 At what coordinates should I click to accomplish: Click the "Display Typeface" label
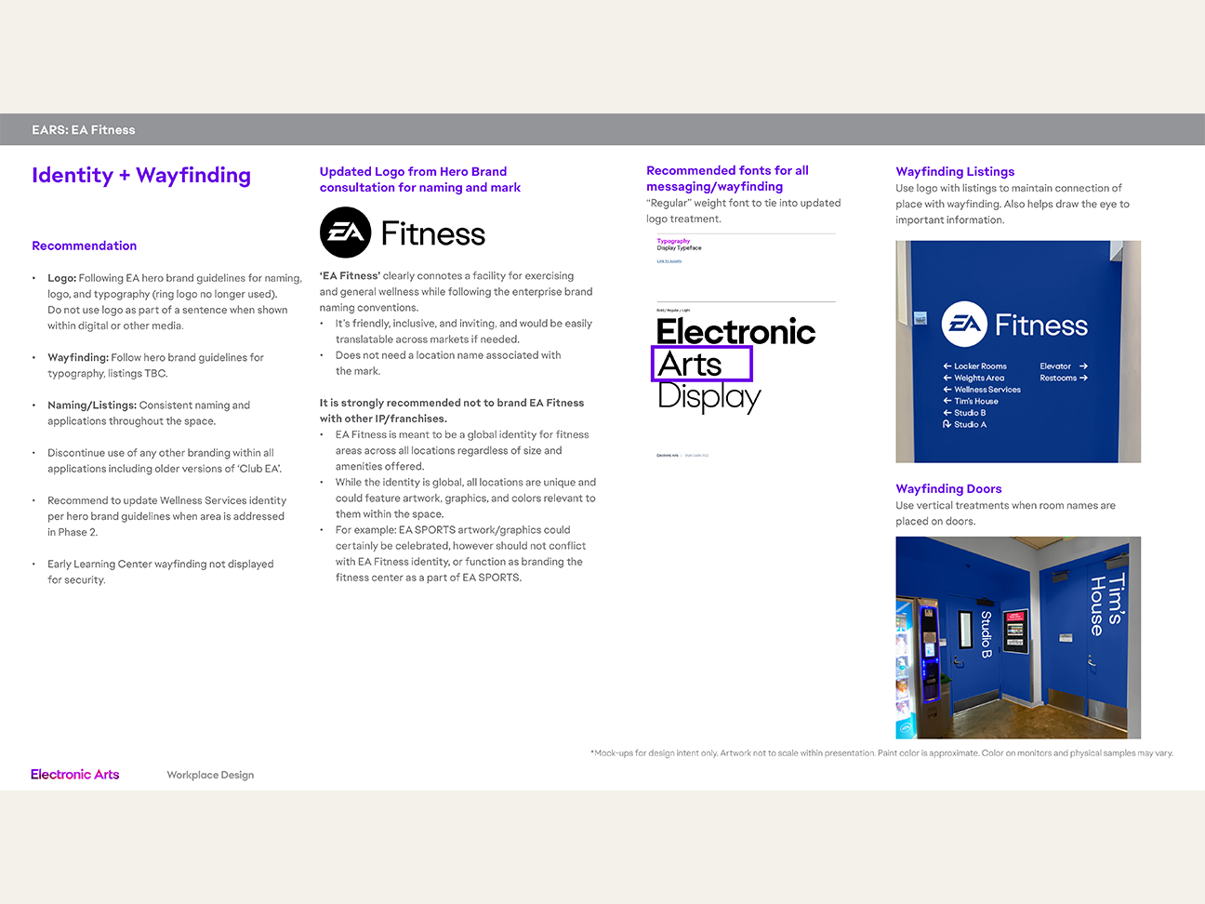click(680, 248)
